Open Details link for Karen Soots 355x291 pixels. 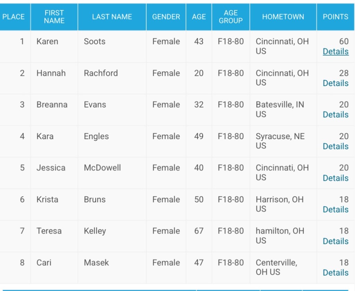point(335,52)
